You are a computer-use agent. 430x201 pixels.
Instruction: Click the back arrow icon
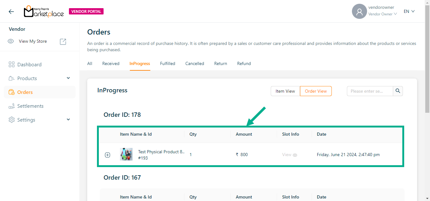point(11,12)
